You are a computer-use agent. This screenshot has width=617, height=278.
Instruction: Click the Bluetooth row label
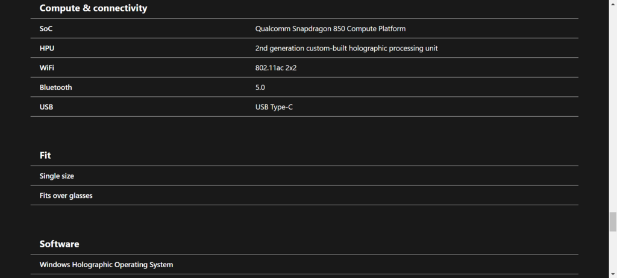(56, 87)
